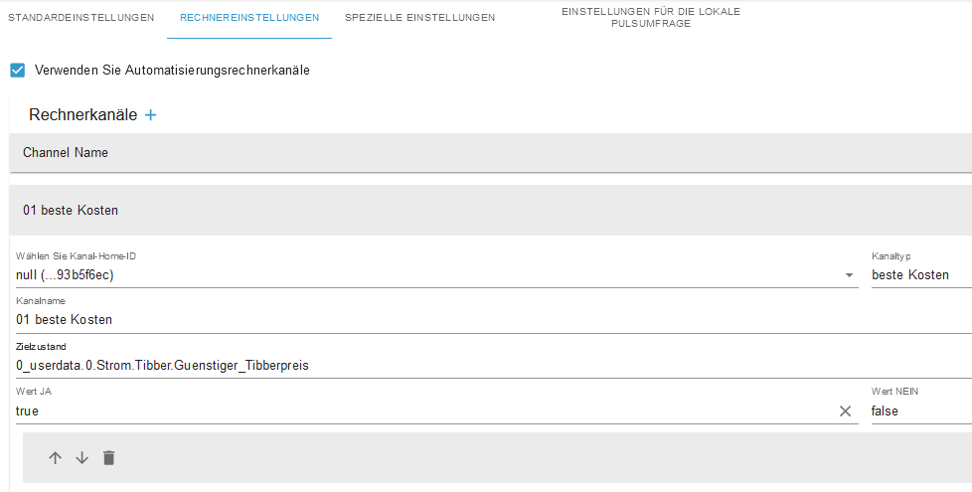Click the Rechnerkanäle section heading
Image resolution: width=972 pixels, height=492 pixels.
click(x=82, y=115)
